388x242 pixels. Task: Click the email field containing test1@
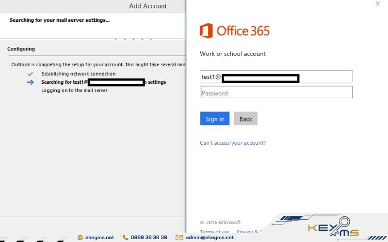click(276, 76)
